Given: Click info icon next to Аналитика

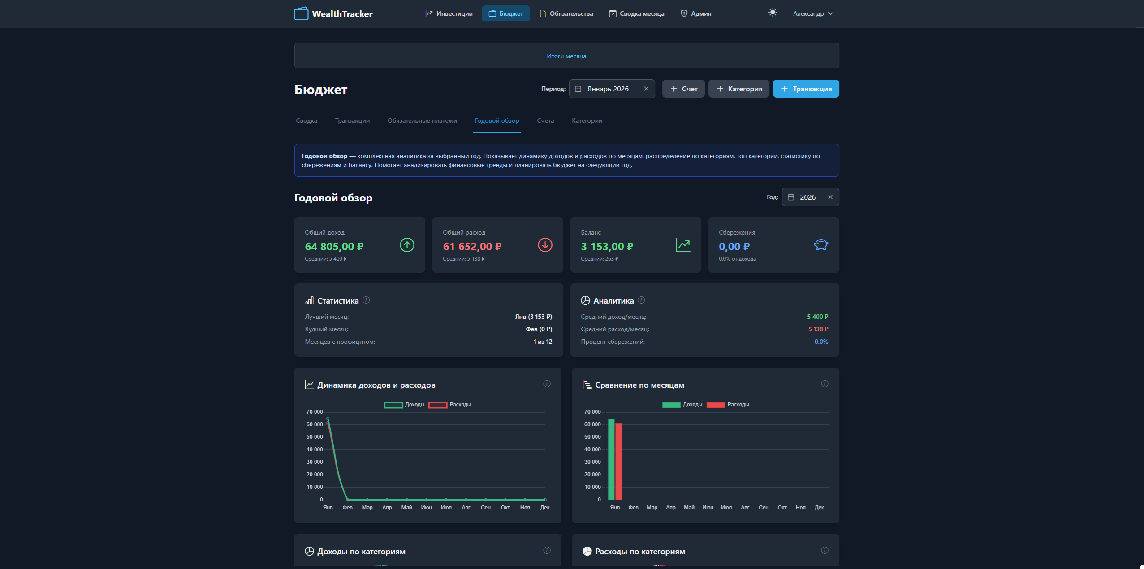Looking at the screenshot, I should 641,300.
